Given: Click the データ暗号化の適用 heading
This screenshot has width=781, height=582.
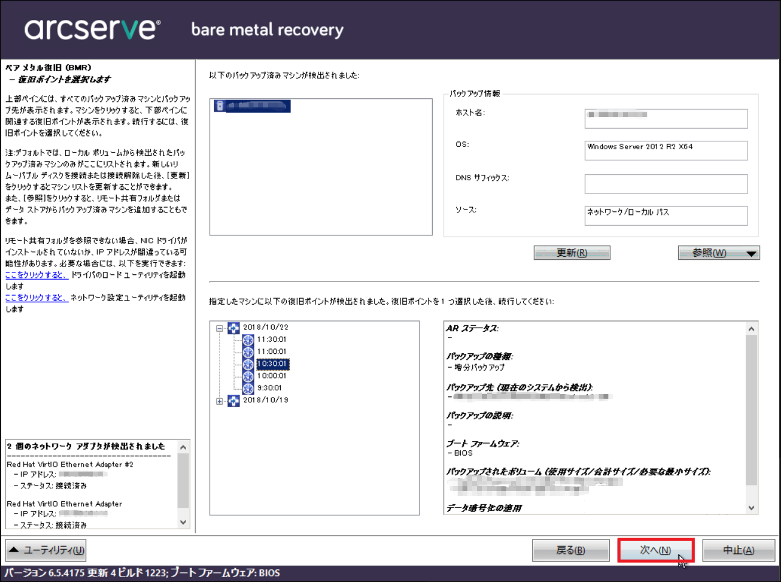Looking at the screenshot, I should click(x=484, y=508).
